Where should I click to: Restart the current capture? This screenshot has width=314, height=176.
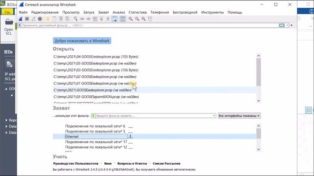pyautogui.click(x=33, y=19)
